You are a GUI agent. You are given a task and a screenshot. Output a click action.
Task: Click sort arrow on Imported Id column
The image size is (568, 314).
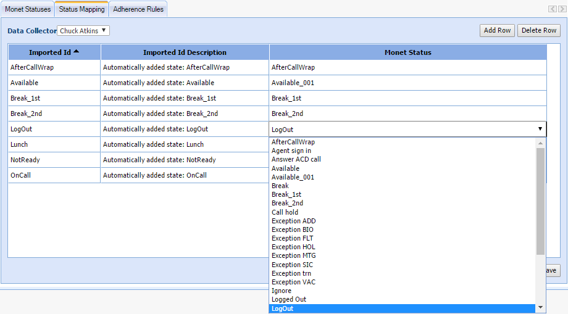76,52
